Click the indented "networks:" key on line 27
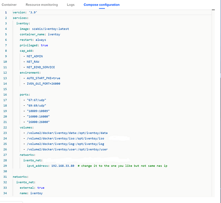The image size is (221, 203). [28, 155]
